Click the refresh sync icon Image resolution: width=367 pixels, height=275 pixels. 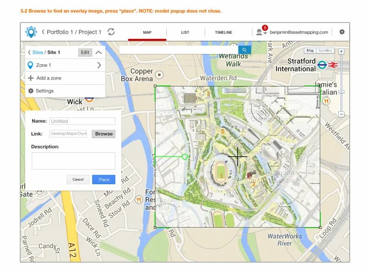coord(111,32)
